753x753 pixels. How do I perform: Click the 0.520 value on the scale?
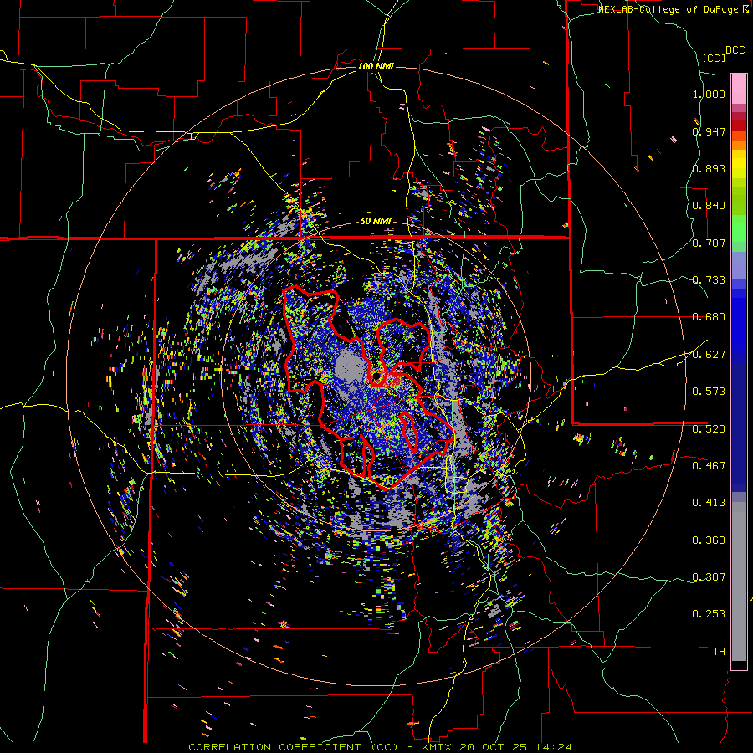tap(709, 428)
